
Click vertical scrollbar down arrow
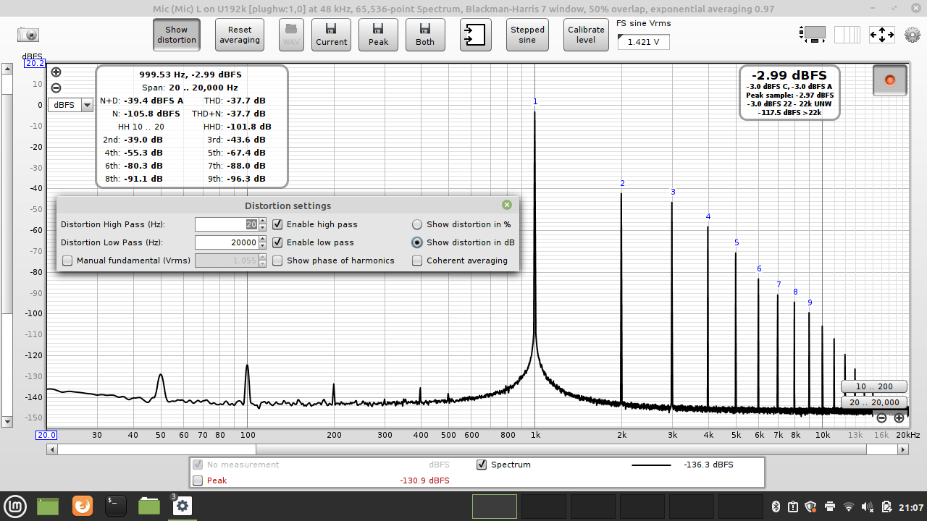pos(7,421)
